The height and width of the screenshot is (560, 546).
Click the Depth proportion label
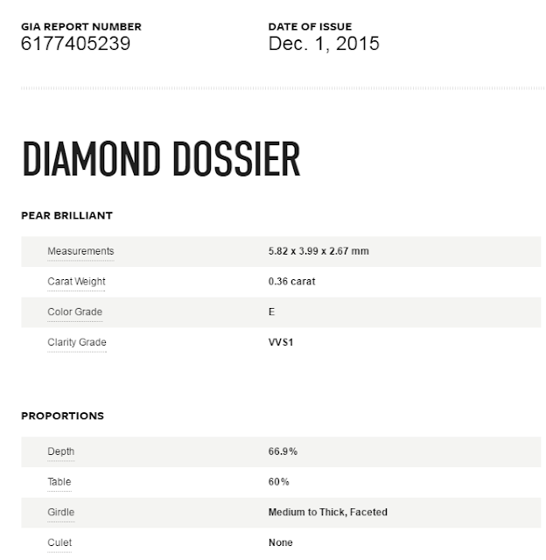pos(61,451)
